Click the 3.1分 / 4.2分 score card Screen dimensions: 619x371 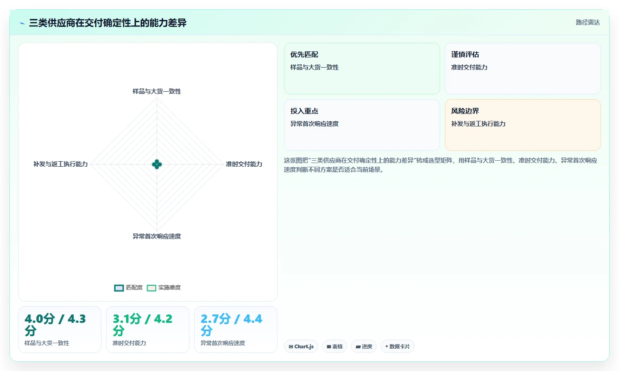tap(148, 330)
